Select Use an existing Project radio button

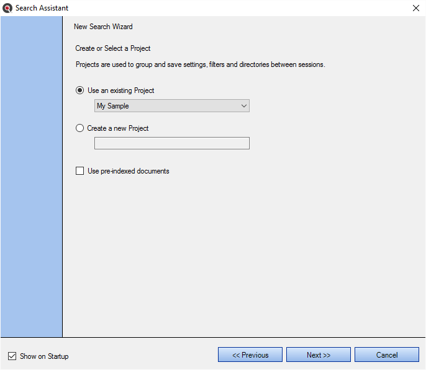point(79,90)
